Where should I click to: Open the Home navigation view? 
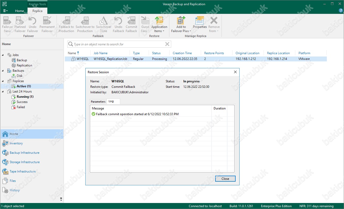[x=32, y=134]
